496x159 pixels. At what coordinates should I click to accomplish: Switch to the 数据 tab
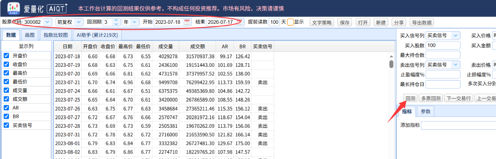point(11,35)
